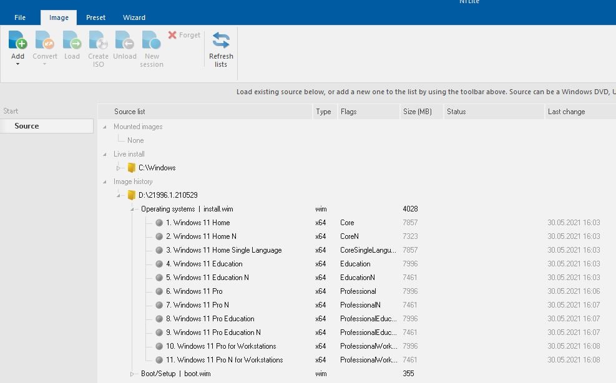This screenshot has height=383, width=616.
Task: Sort by the Last change column header
Action: coord(580,112)
